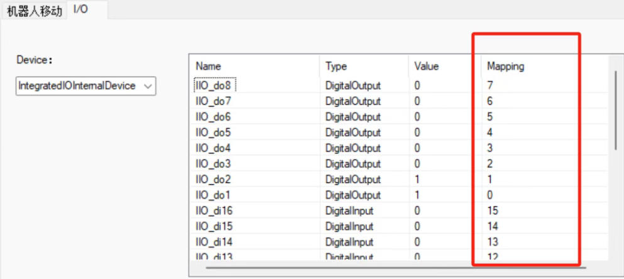The width and height of the screenshot is (624, 279).
Task: Select the IIO_do3 signal row
Action: (214, 164)
